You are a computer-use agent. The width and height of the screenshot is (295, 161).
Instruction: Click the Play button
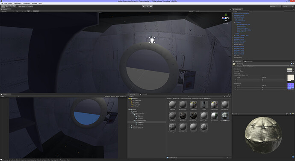click(x=143, y=6)
